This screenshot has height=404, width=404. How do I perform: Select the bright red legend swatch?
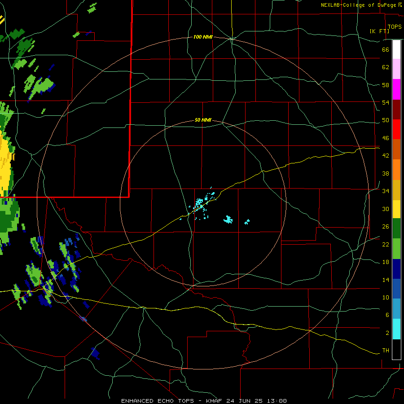click(x=396, y=129)
